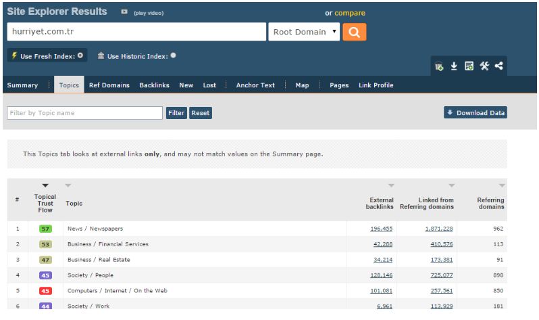Open the Pages tab
The width and height of the screenshot is (539, 320).
pyautogui.click(x=339, y=85)
